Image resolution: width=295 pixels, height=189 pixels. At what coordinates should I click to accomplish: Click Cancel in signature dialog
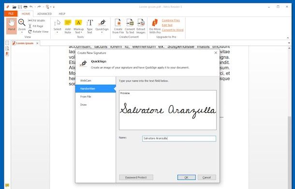(206, 177)
